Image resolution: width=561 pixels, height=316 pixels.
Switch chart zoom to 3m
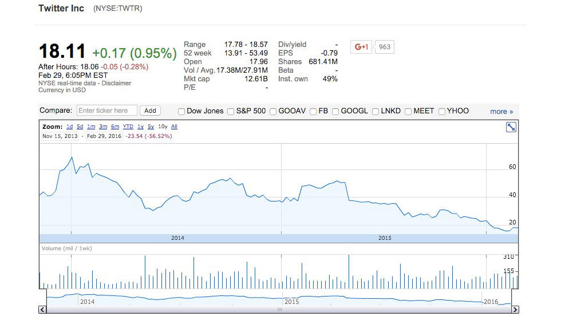[x=103, y=127]
